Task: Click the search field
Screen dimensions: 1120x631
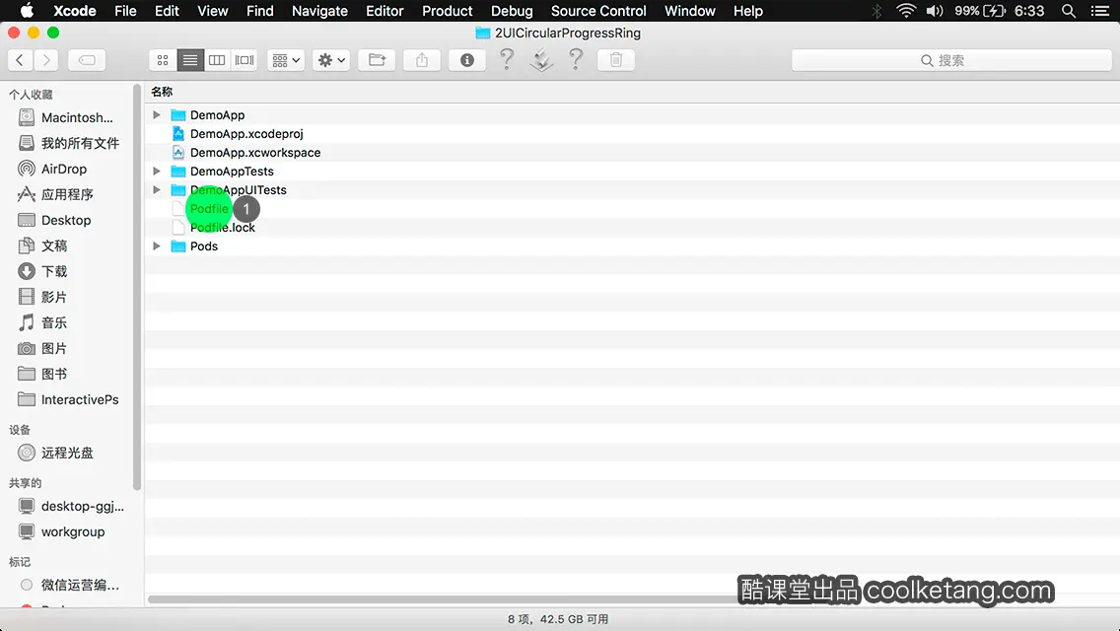Action: [x=951, y=60]
